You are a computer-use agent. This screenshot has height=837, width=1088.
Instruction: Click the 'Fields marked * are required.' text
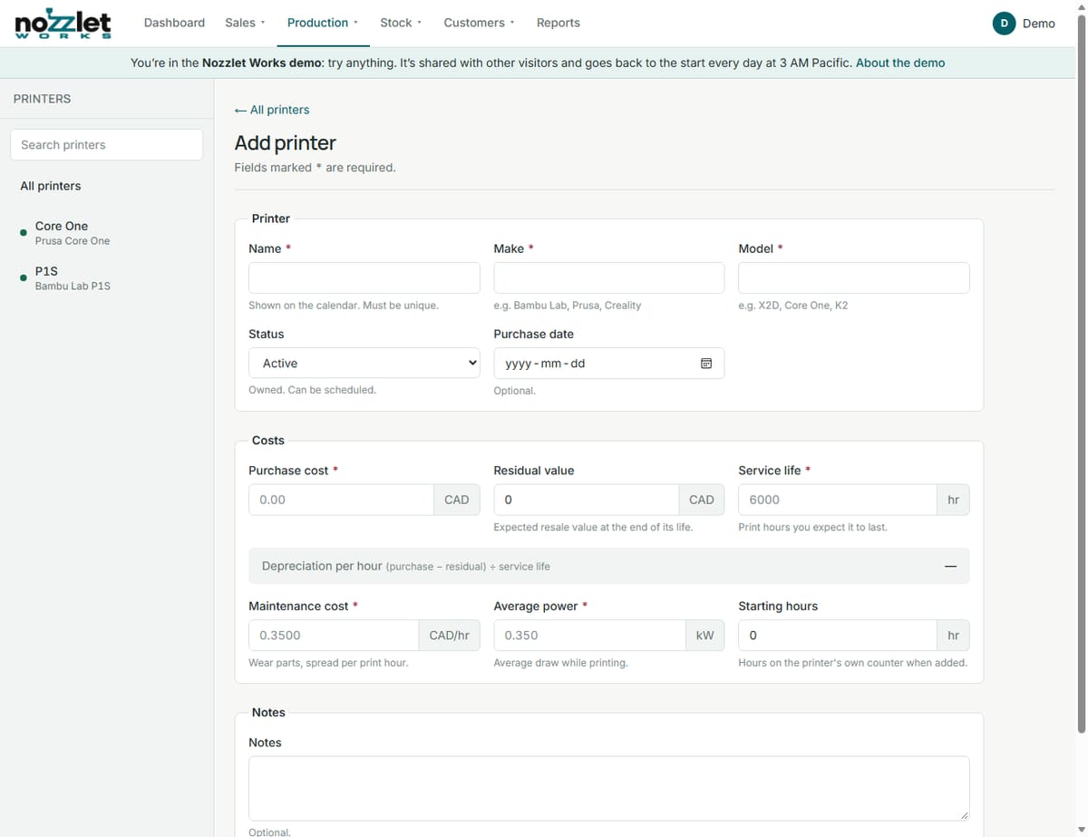pyautogui.click(x=315, y=168)
